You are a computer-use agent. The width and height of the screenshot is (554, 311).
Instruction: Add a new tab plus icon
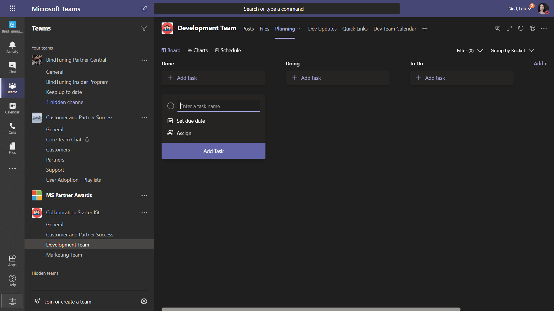tap(425, 29)
